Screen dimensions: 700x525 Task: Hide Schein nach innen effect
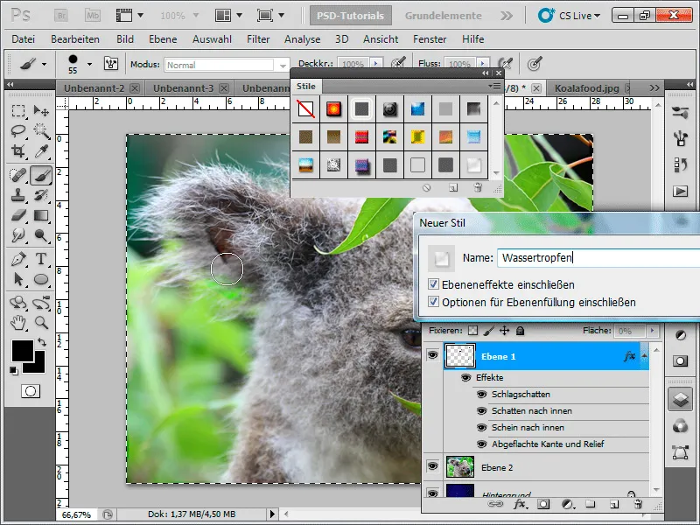coord(481,427)
